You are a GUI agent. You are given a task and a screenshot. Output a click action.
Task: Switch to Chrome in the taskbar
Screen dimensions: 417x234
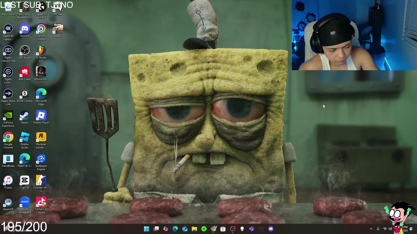(213, 229)
